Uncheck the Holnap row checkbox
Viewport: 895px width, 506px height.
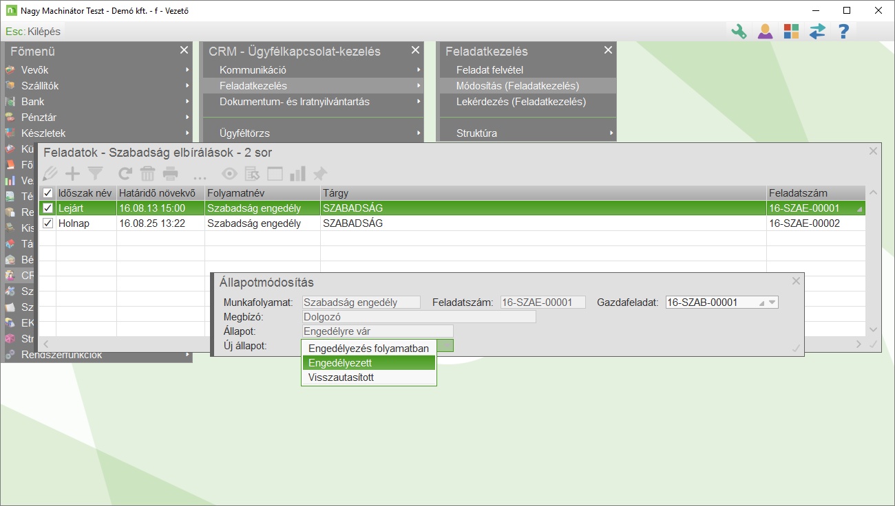coord(48,223)
